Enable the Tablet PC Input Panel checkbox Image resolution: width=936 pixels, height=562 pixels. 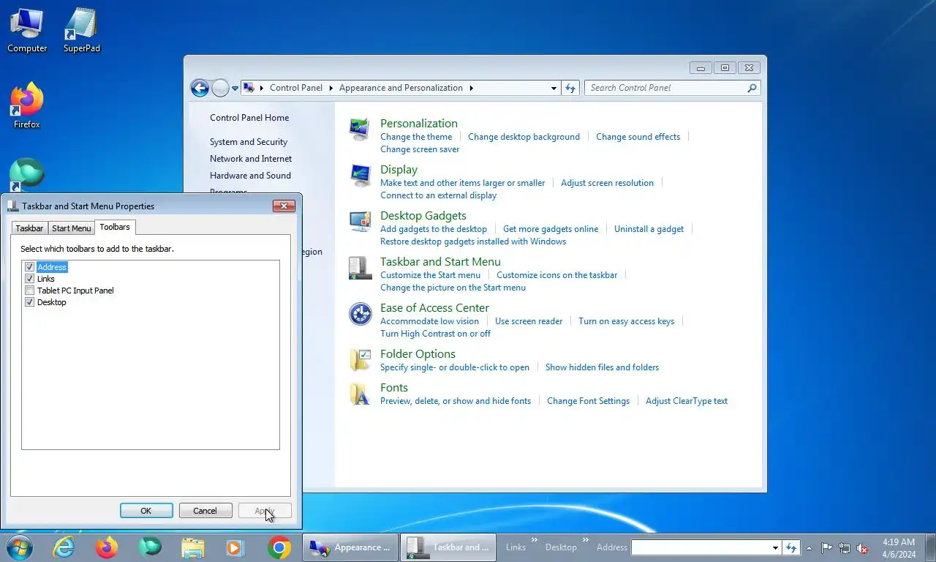coord(30,291)
